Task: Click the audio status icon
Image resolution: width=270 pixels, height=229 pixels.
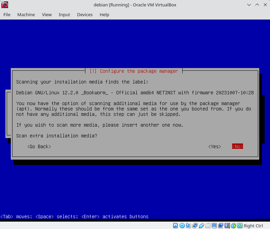Action: click(x=189, y=226)
